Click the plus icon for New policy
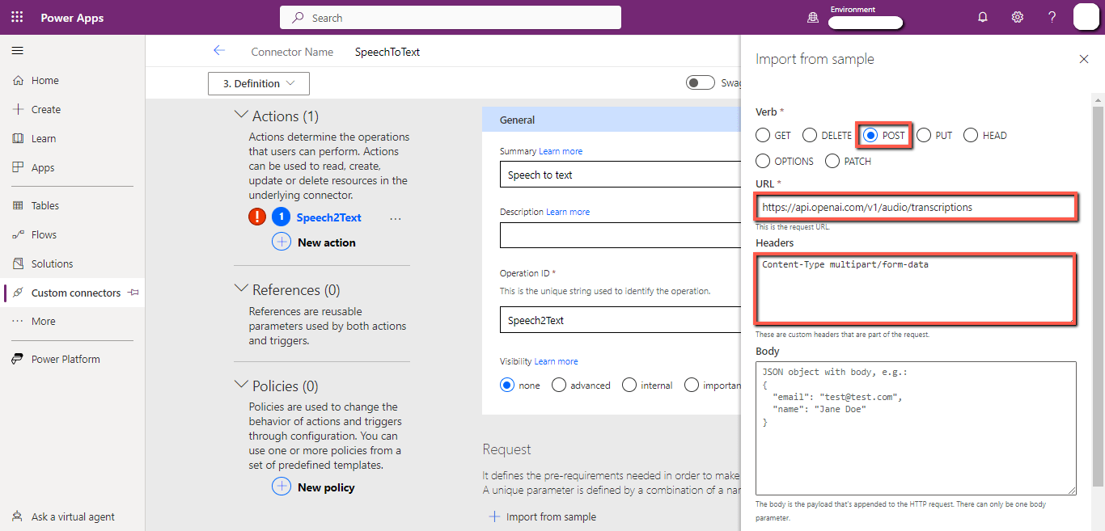The image size is (1105, 531). pyautogui.click(x=282, y=487)
